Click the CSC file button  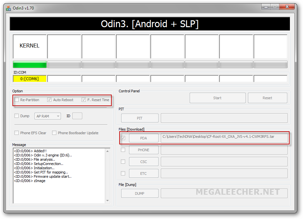(x=143, y=162)
